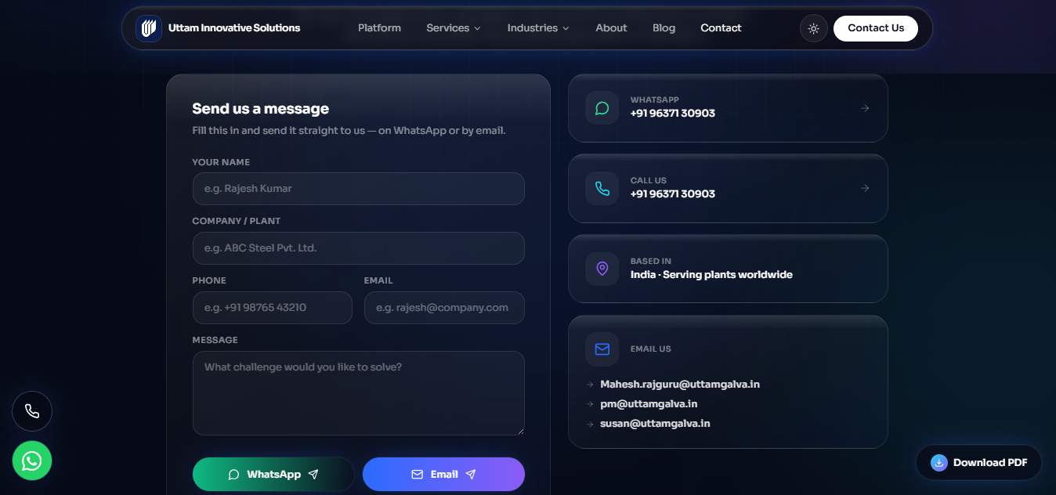The image size is (1056, 495).
Task: Open the floating phone call button
Action: tap(32, 411)
